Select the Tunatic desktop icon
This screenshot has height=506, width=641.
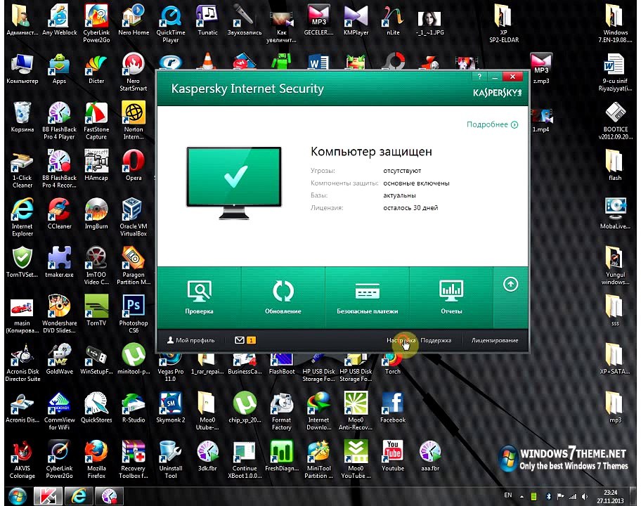(207, 20)
